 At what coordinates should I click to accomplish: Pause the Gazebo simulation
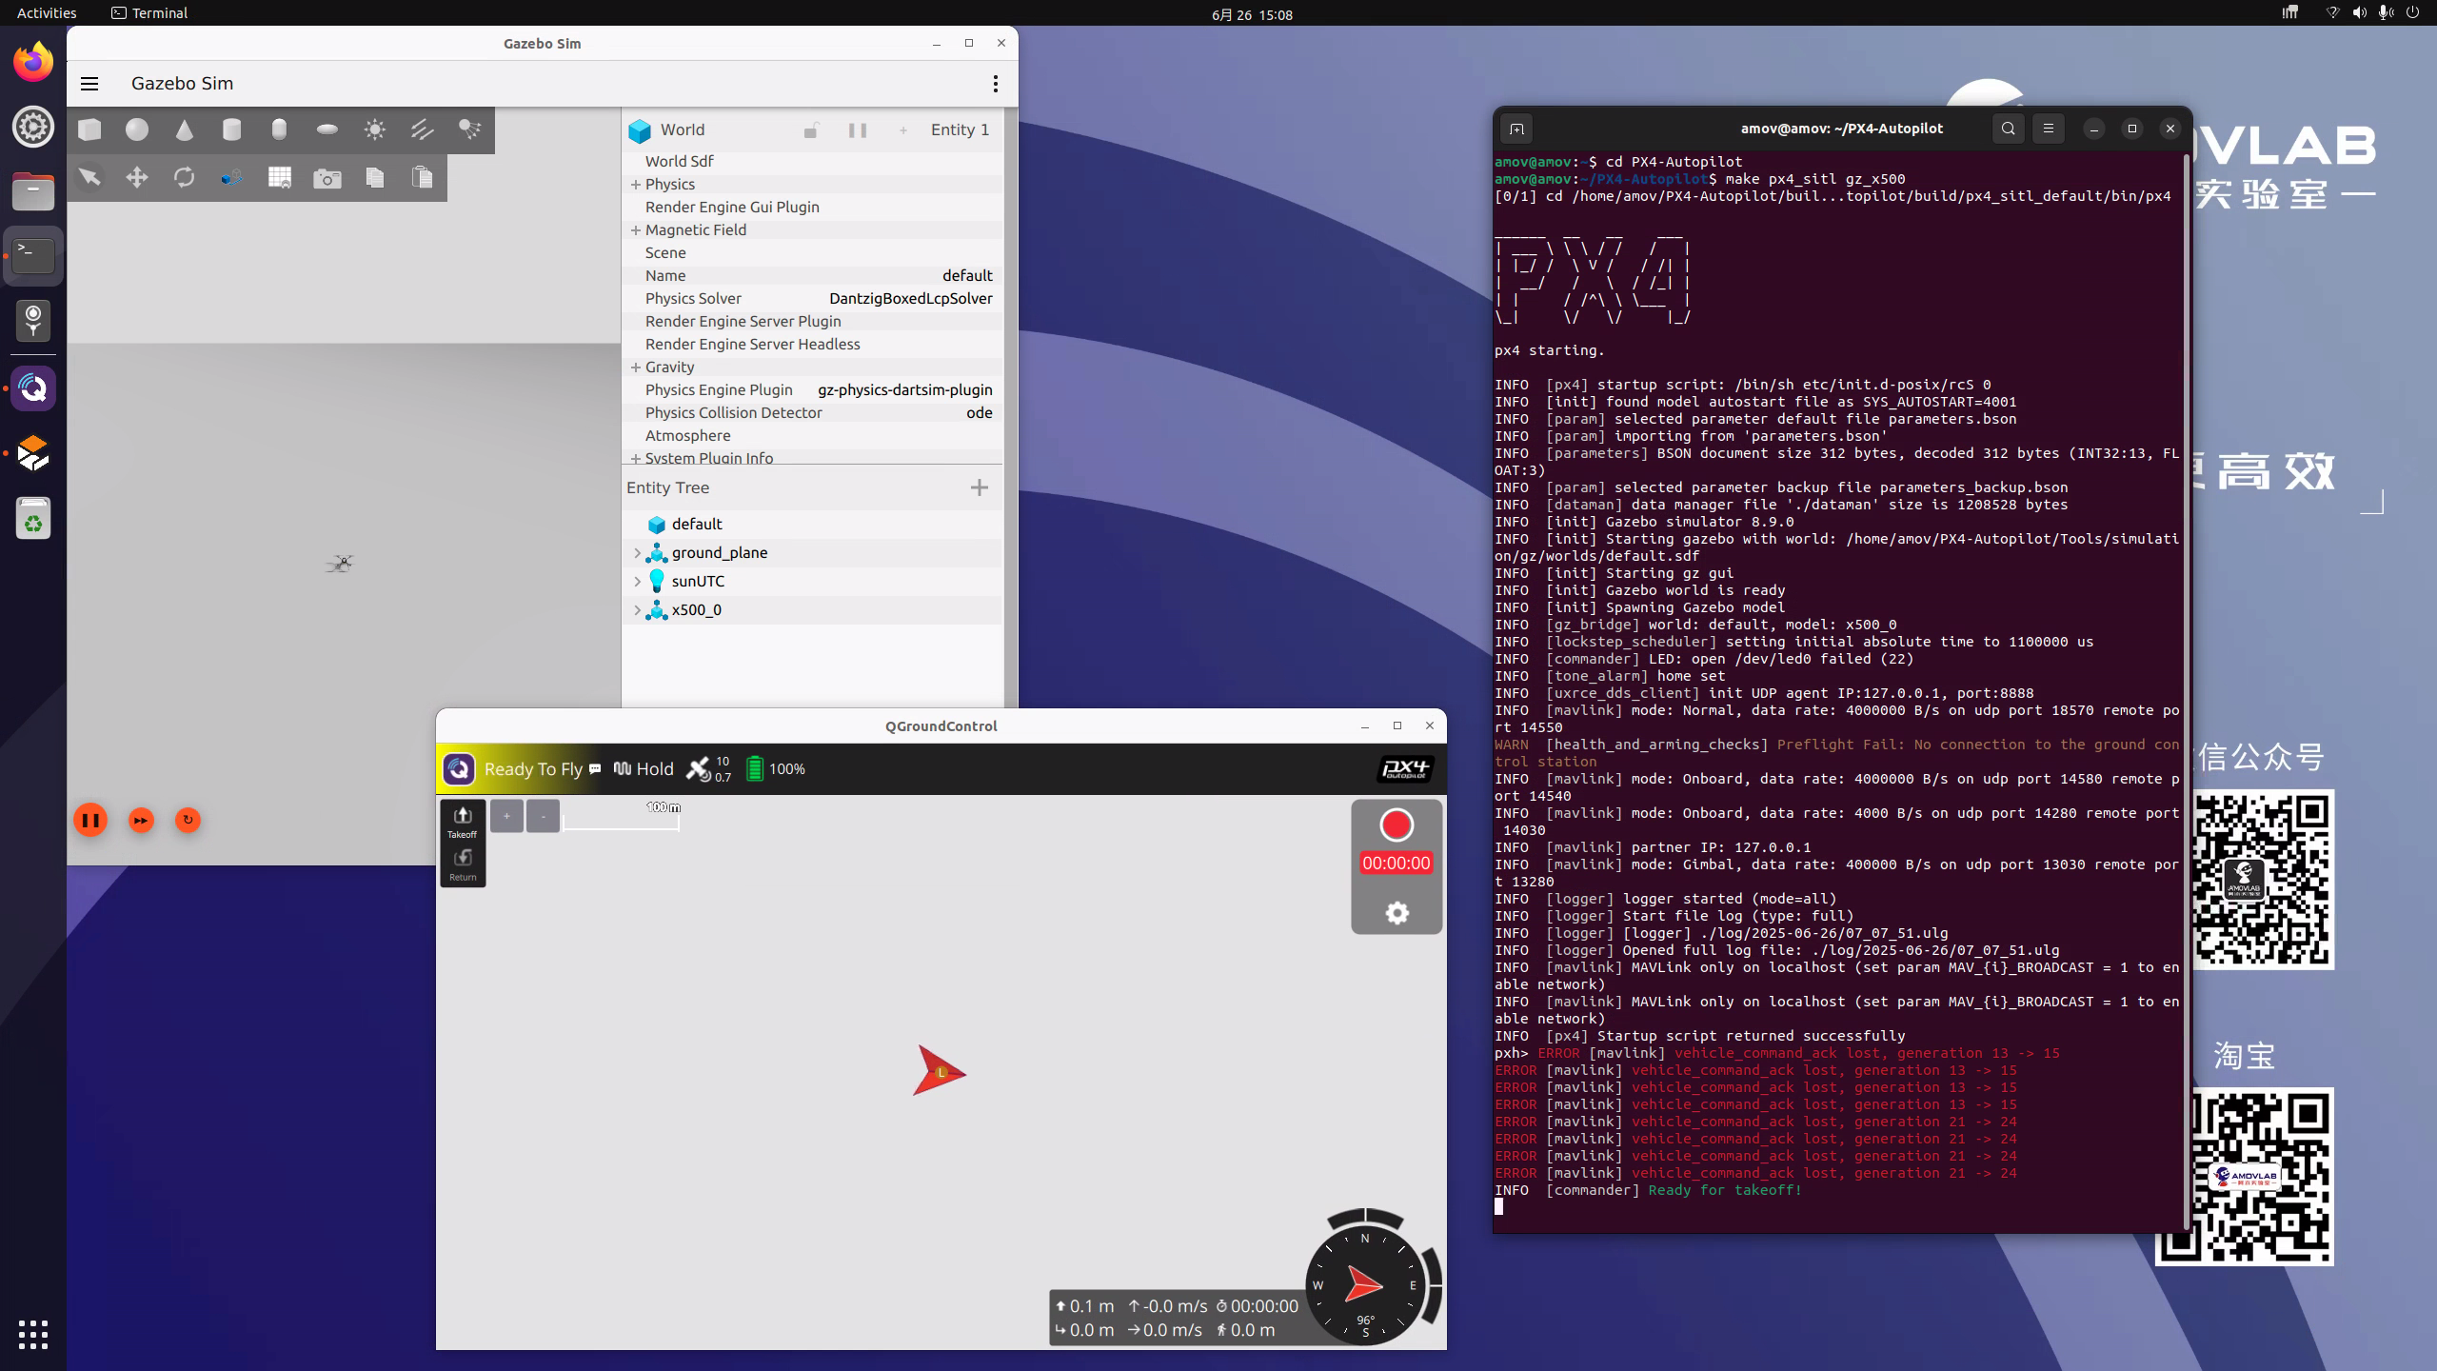90,820
